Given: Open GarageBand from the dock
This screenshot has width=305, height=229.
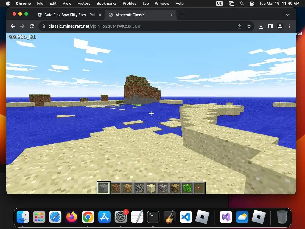Looking at the screenshot, I should coord(169,217).
